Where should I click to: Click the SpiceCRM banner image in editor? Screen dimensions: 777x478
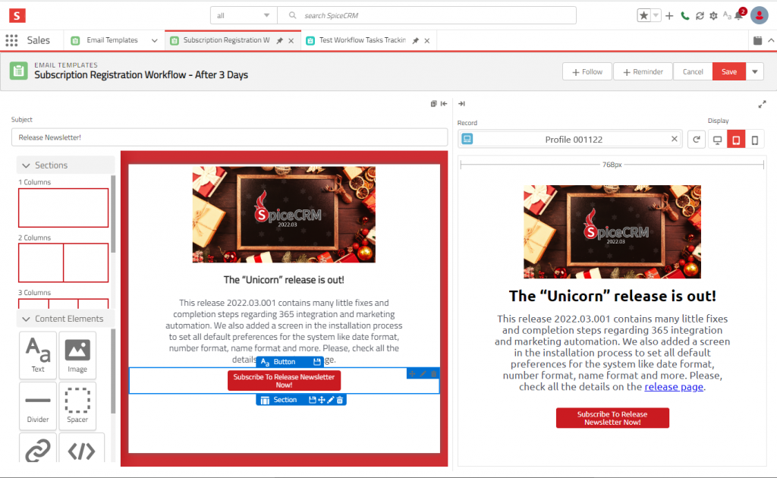click(x=284, y=215)
